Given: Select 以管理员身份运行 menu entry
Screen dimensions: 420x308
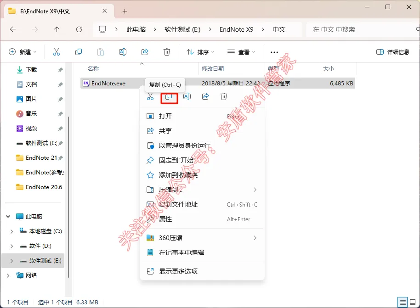Looking at the screenshot, I should 202,146.
